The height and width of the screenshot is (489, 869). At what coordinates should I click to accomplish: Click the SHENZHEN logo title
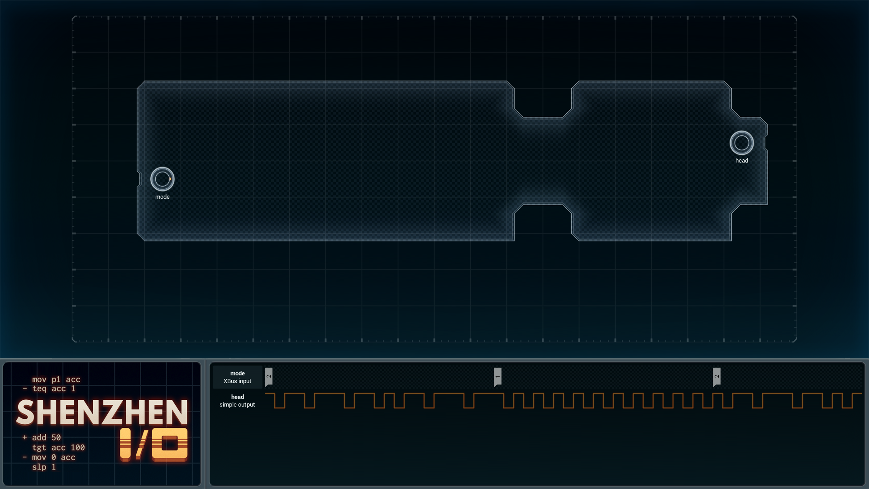102,412
